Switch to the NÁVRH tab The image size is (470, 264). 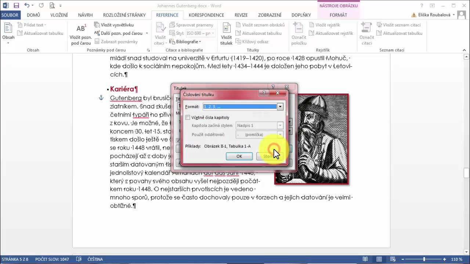pos(85,15)
